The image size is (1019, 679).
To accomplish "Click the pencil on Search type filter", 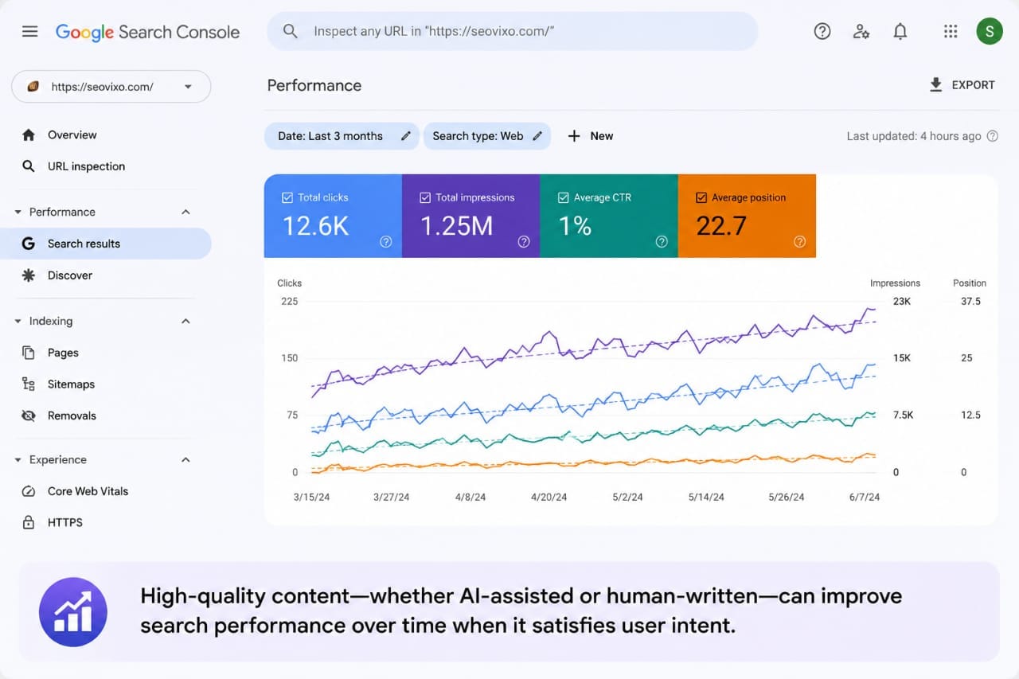I will click(537, 136).
